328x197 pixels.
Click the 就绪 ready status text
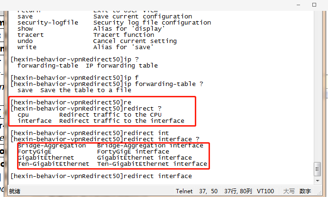pyautogui.click(x=15, y=191)
